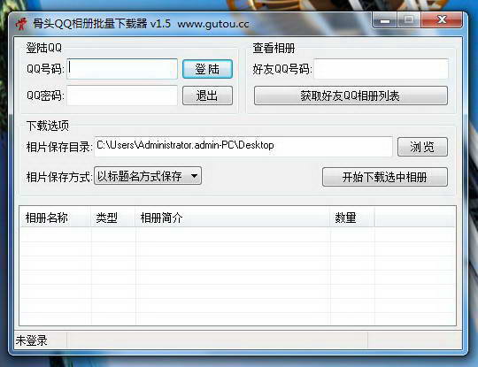Sort by 相册名称 column header
The width and height of the screenshot is (478, 367).
(56, 218)
